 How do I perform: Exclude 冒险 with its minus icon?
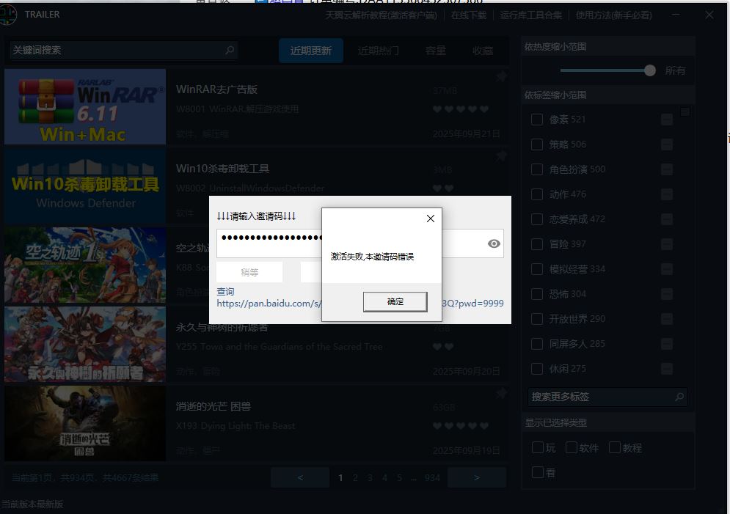click(x=667, y=244)
